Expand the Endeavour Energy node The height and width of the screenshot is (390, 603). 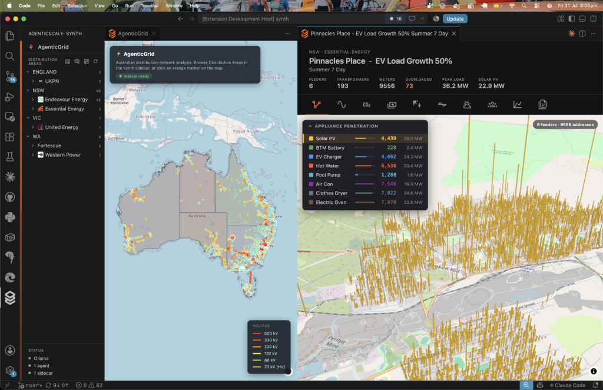pyautogui.click(x=33, y=100)
